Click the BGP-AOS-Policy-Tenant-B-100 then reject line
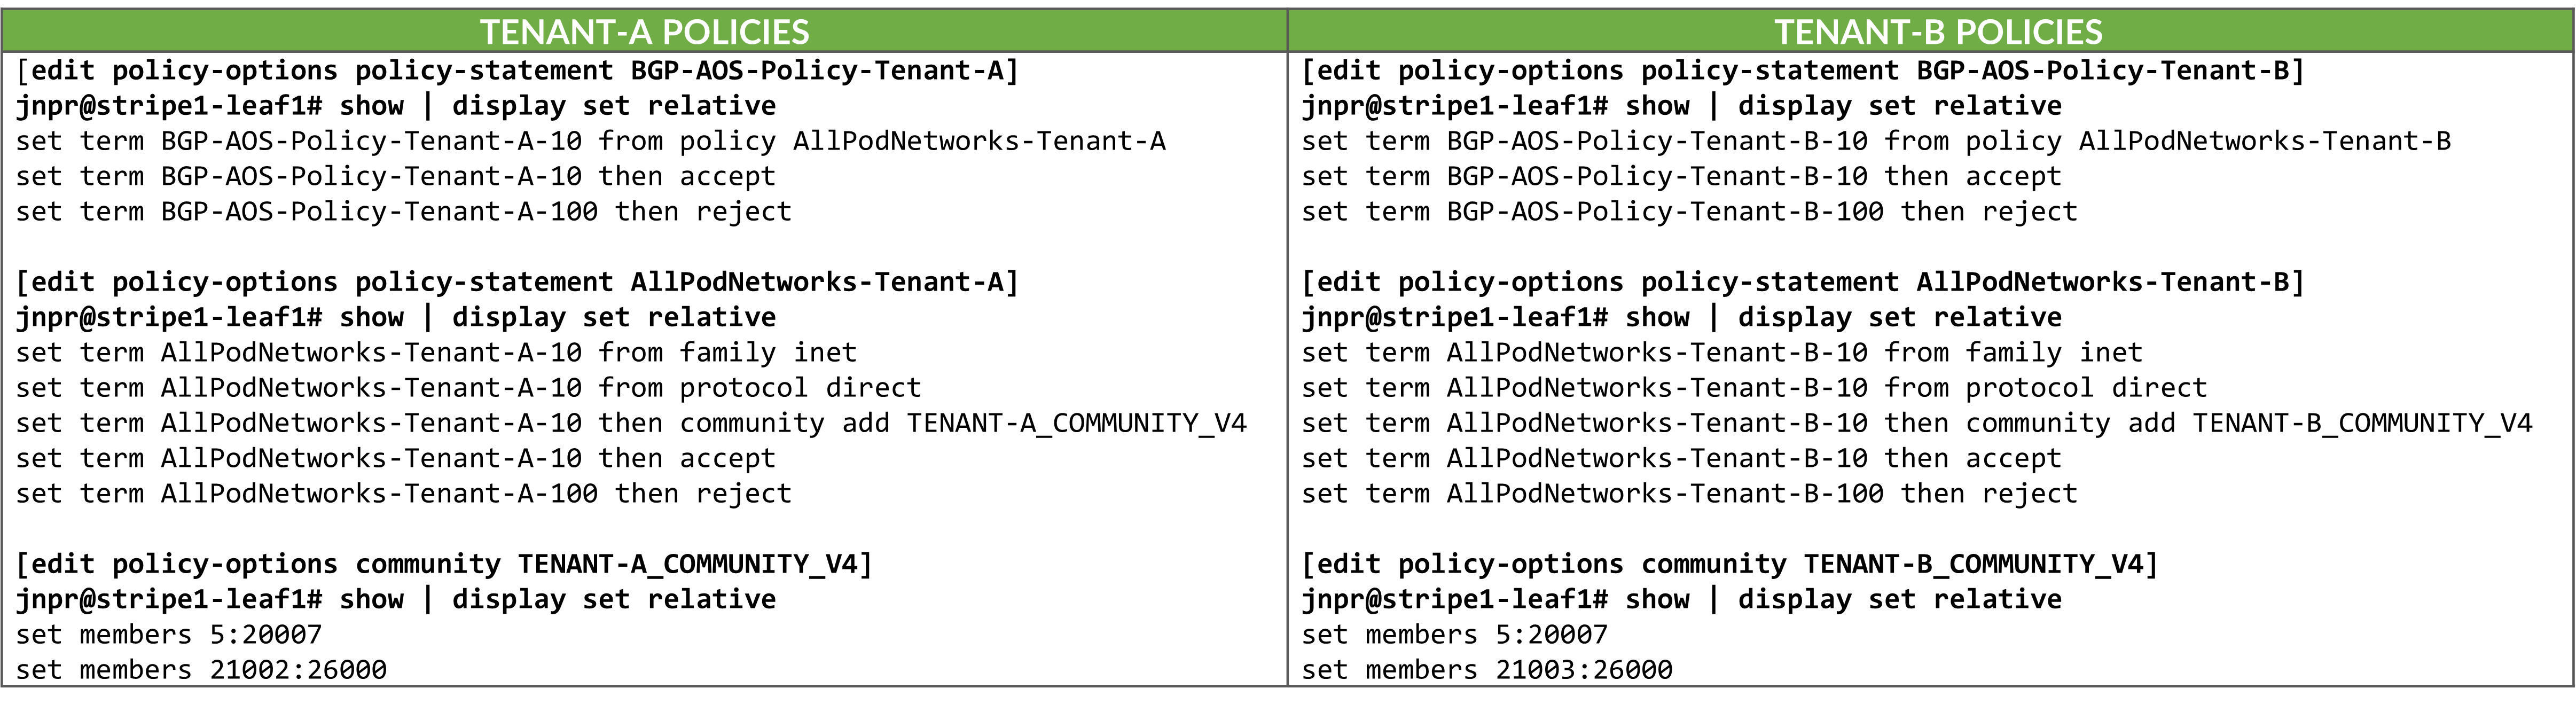This screenshot has width=2576, height=704. 1689,212
